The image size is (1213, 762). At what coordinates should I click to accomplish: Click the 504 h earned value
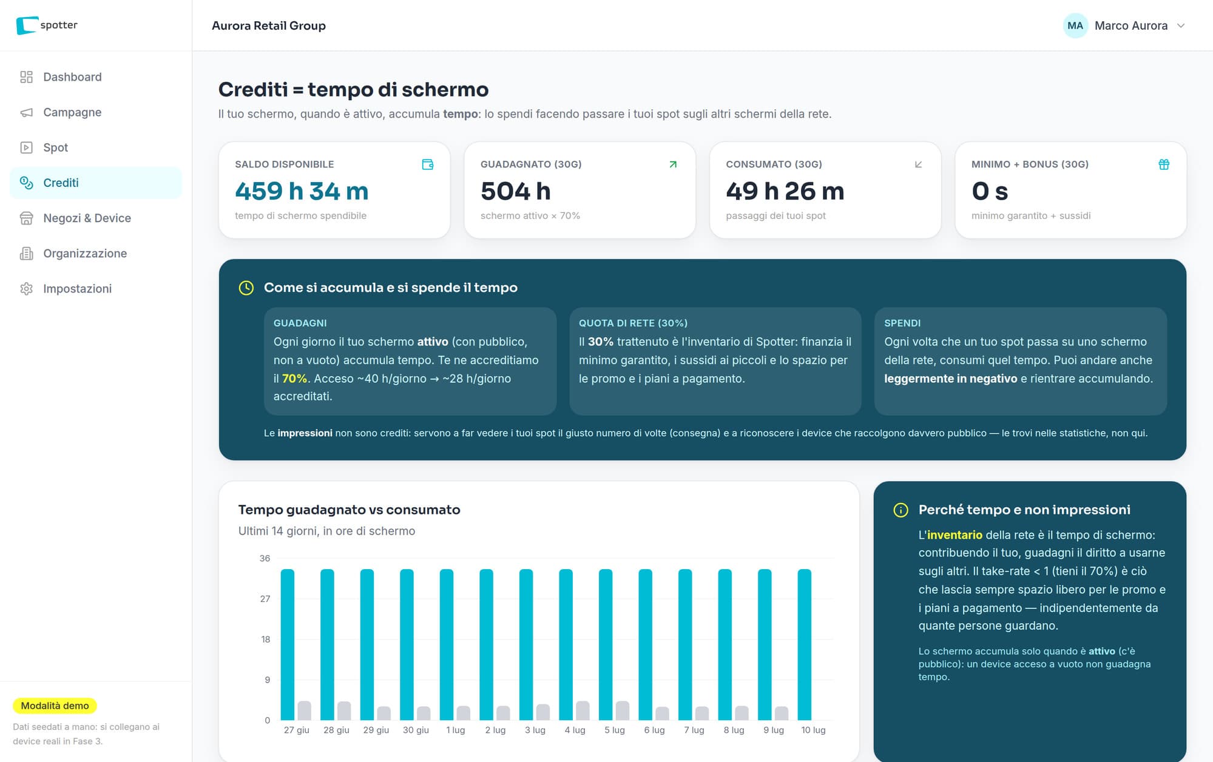(516, 191)
